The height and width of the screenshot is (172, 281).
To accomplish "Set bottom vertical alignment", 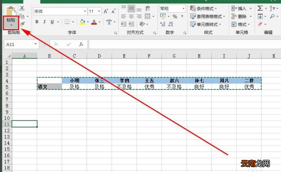I will tap(139, 9).
